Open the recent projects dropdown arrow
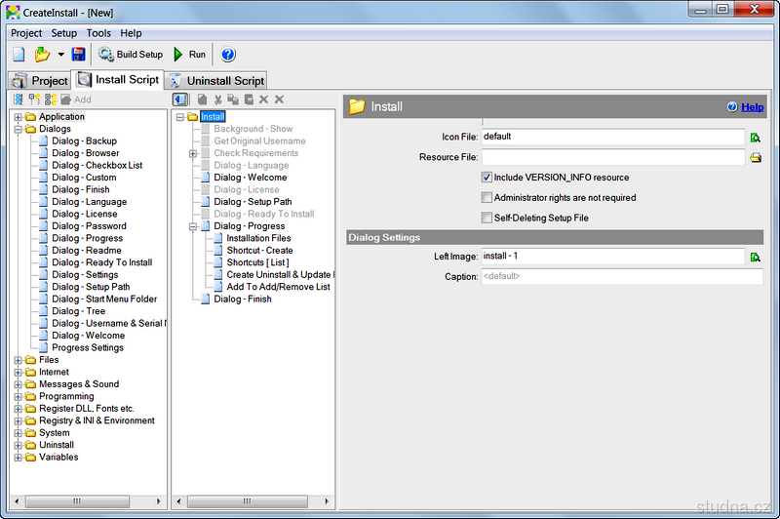Image resolution: width=780 pixels, height=519 pixels. tap(60, 55)
